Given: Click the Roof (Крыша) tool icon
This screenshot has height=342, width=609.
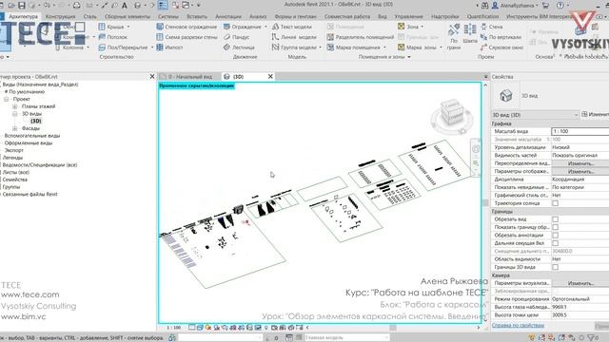Looking at the screenshot, I should 102,27.
